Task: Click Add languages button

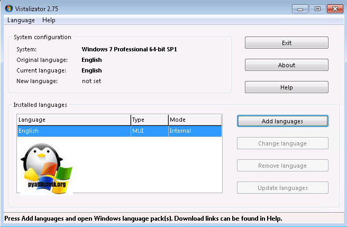Action: point(282,121)
